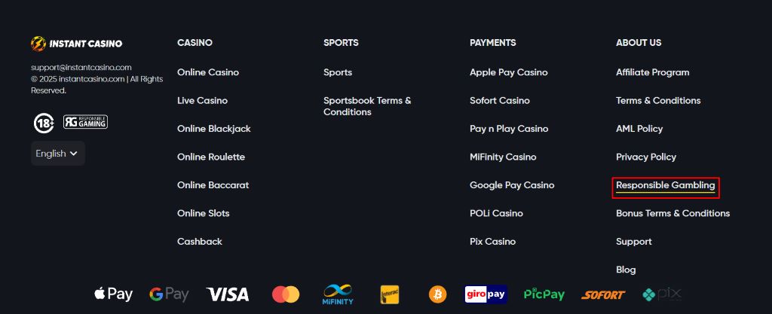This screenshot has width=772, height=314.
Task: Select the Google Pay Casino link
Action: point(512,185)
